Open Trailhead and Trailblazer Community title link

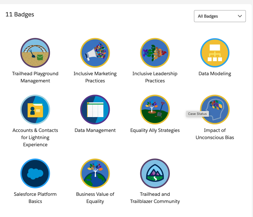[155, 198]
